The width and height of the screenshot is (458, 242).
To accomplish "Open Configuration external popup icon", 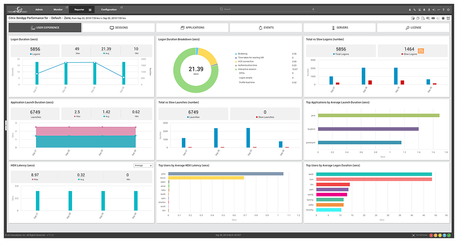I will pos(122,7).
